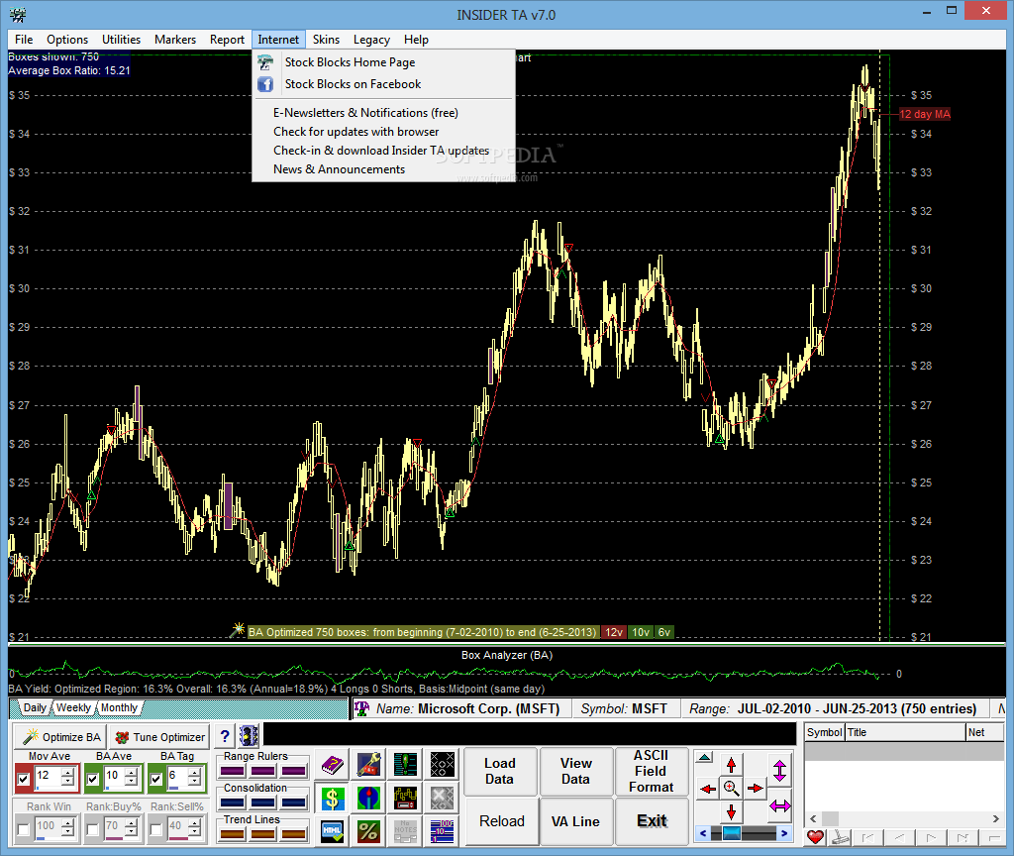This screenshot has height=856, width=1014.
Task: Click the traffic light icon
Action: click(249, 736)
